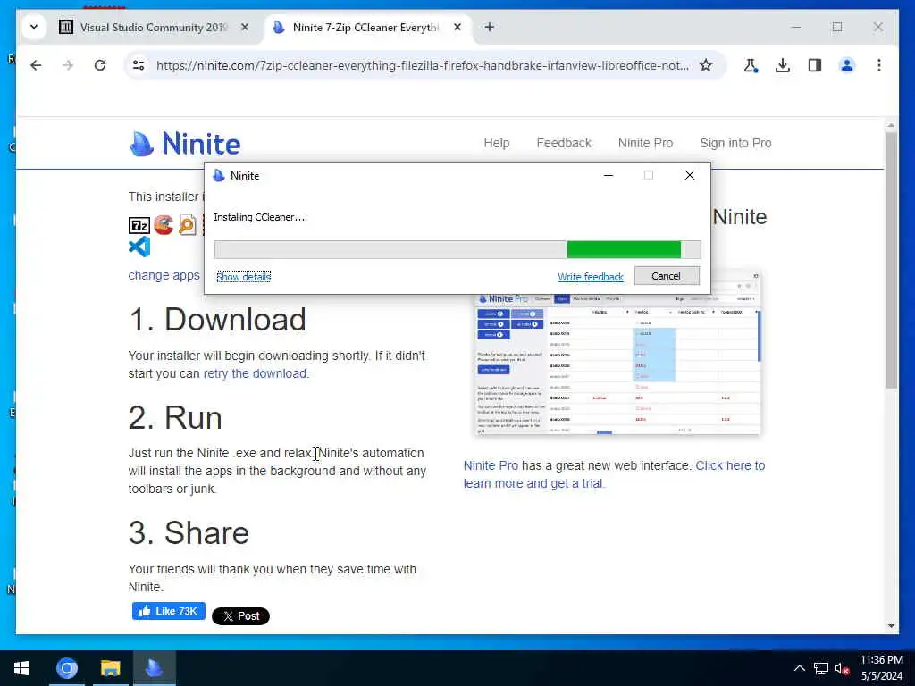915x686 pixels.
Task: Click scrollbar down arrow on page
Action: (891, 626)
